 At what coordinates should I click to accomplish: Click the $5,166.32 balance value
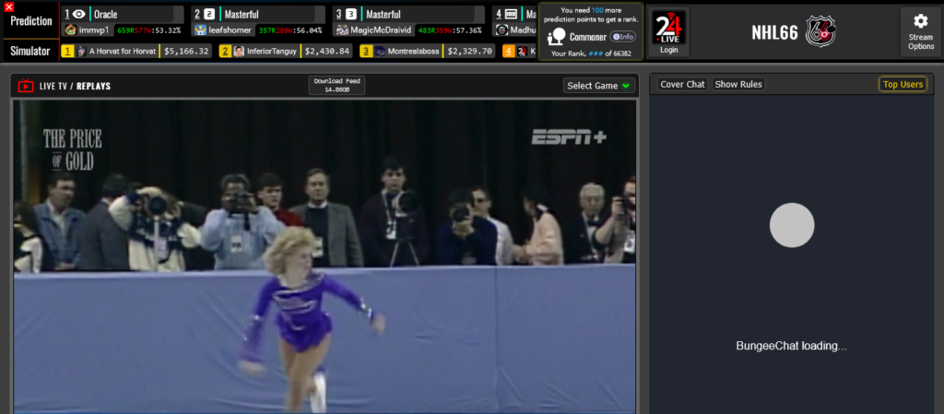[x=186, y=51]
